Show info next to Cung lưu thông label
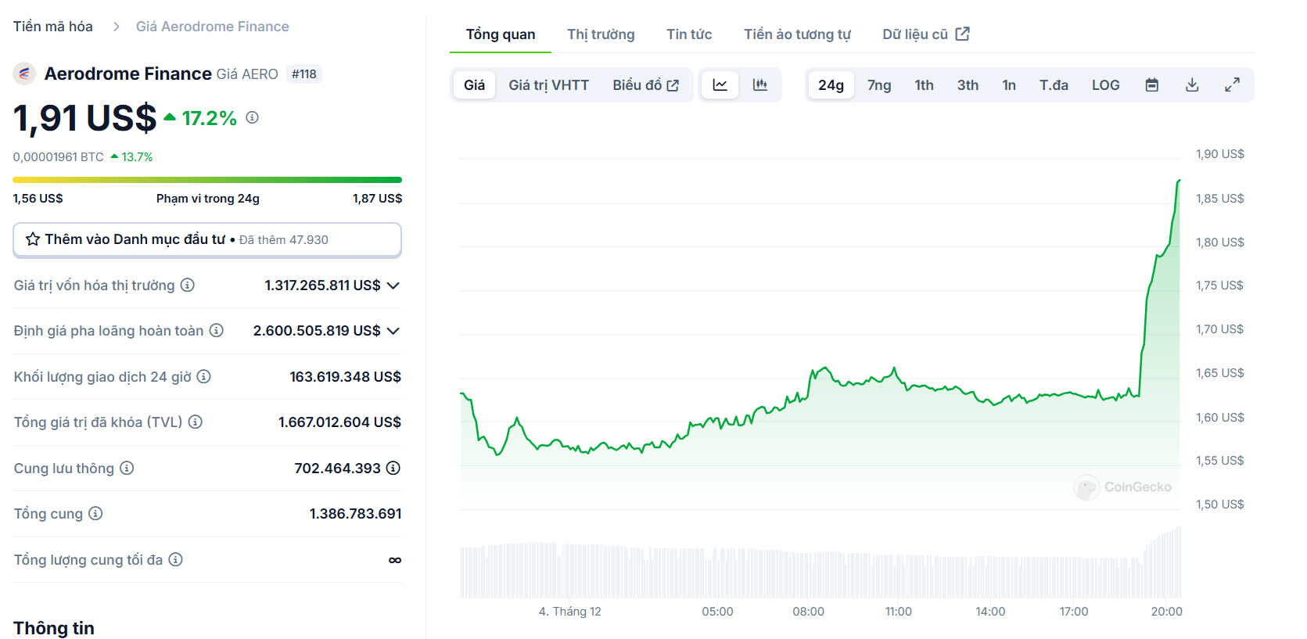1307x639 pixels. (x=127, y=468)
